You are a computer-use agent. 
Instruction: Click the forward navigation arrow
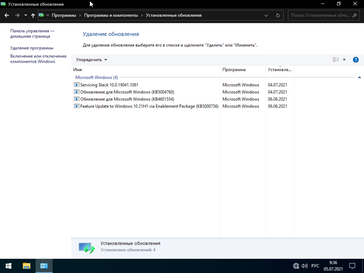(17, 15)
